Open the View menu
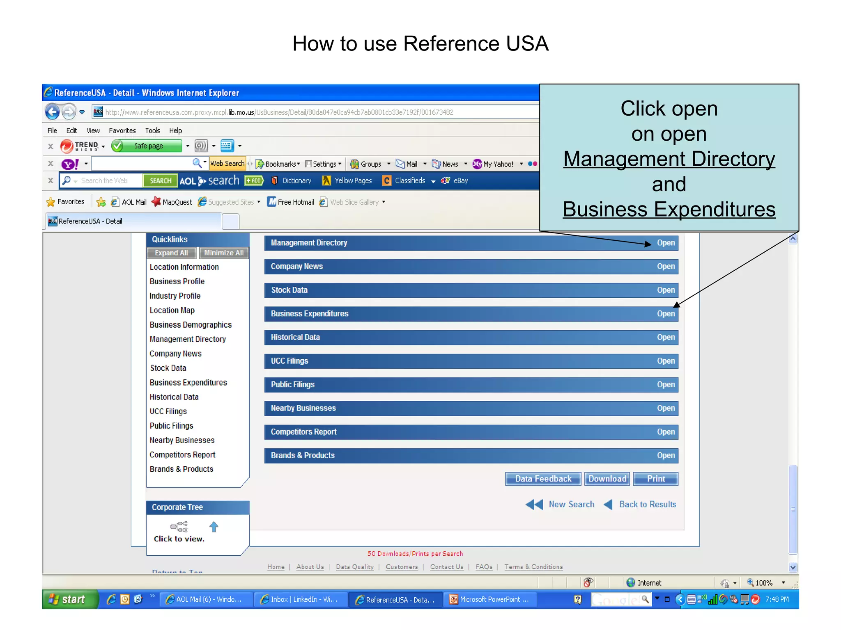 [x=93, y=130]
